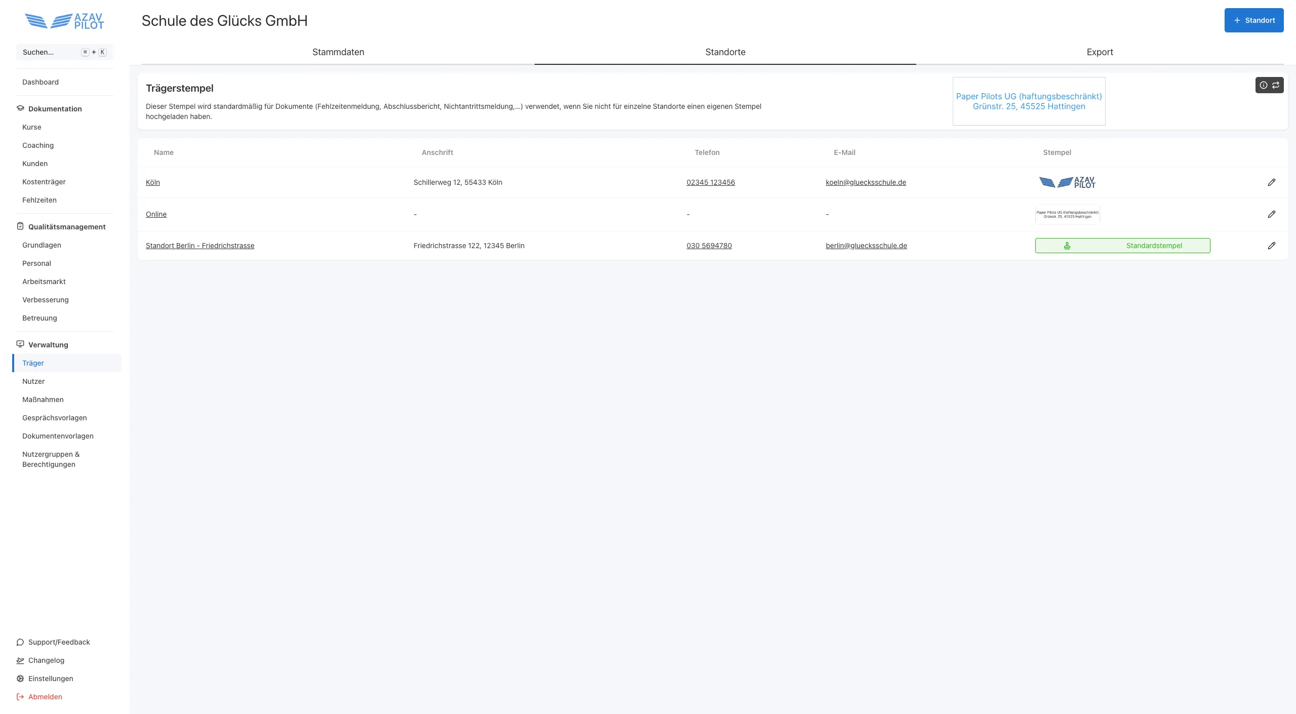1296x714 pixels.
Task: Click the Changelog icon in sidebar
Action: (20, 660)
